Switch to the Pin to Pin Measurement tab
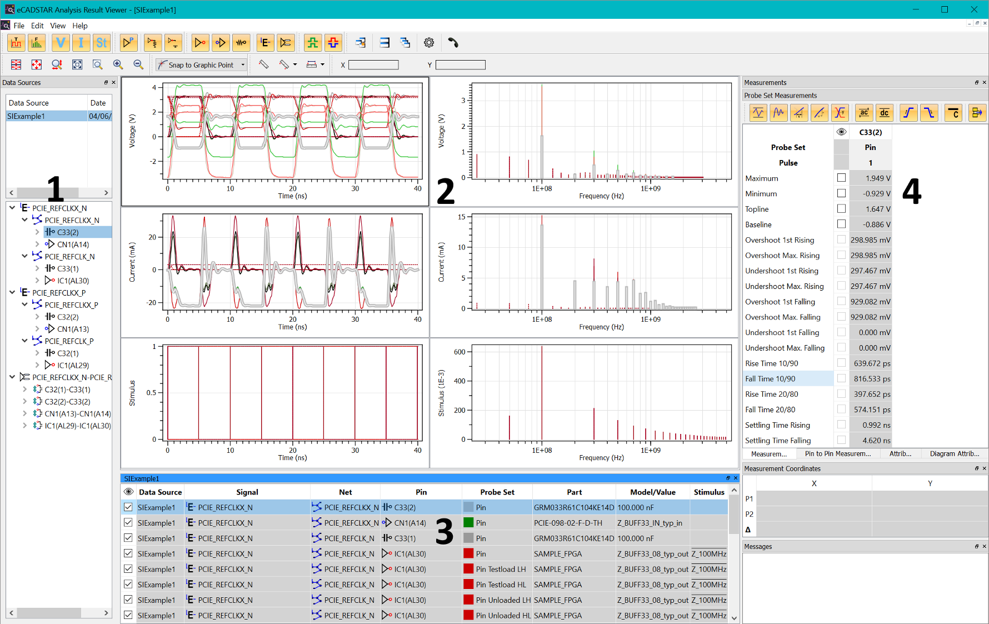Image resolution: width=989 pixels, height=624 pixels. [837, 453]
